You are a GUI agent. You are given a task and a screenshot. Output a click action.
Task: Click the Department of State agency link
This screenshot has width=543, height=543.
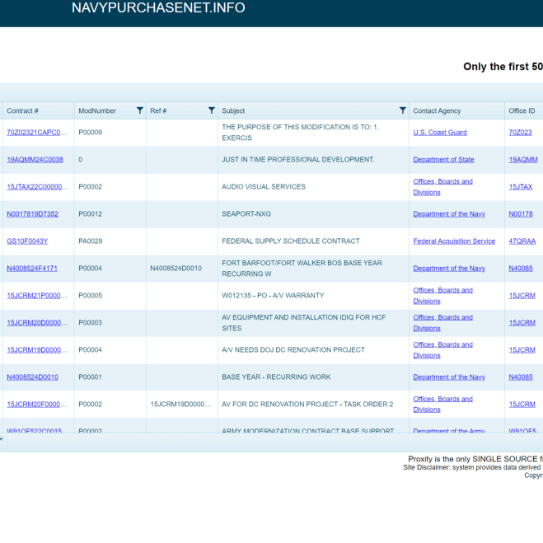[x=443, y=160]
